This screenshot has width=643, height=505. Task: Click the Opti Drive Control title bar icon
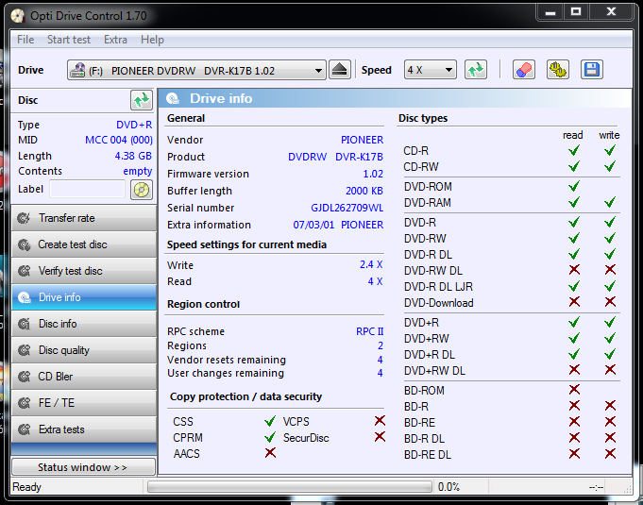pos(18,16)
